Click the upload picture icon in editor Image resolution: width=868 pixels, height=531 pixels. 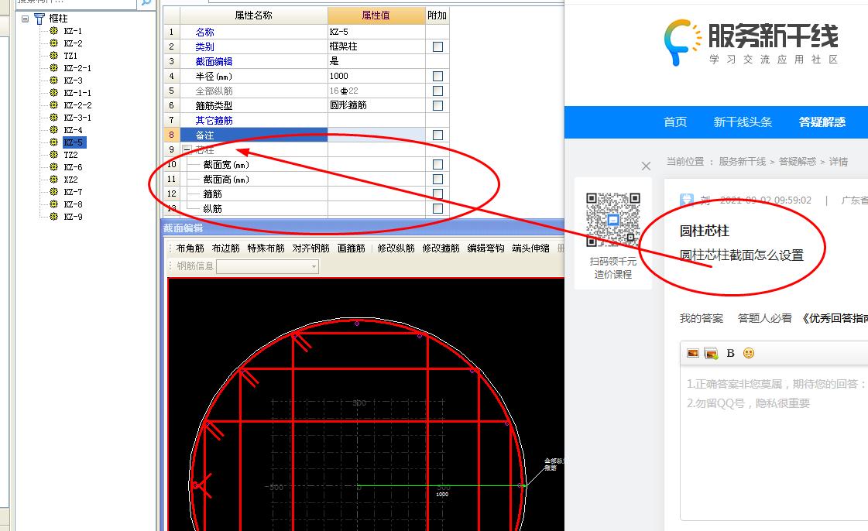pyautogui.click(x=711, y=353)
